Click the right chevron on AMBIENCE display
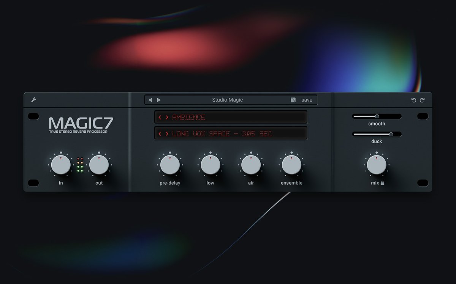Image resolution: width=456 pixels, height=284 pixels. (x=166, y=117)
